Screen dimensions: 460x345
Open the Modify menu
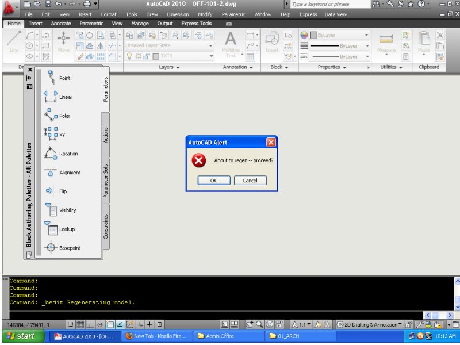click(x=205, y=14)
